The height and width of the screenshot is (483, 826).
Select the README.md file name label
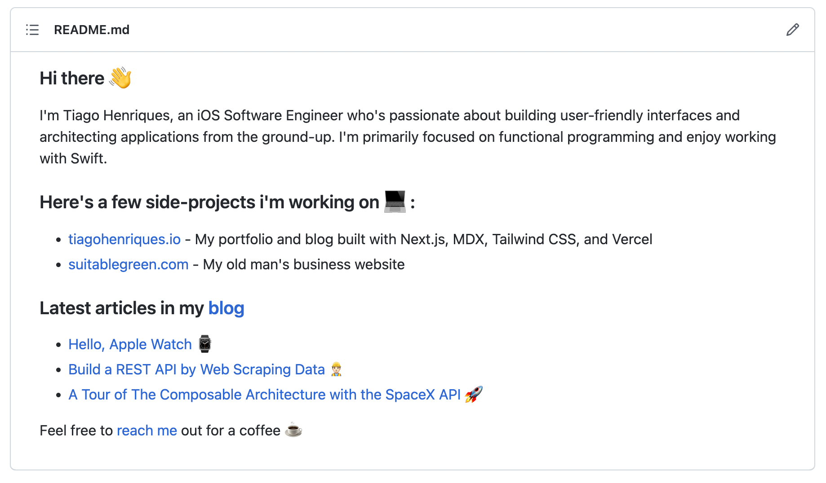[x=92, y=30]
